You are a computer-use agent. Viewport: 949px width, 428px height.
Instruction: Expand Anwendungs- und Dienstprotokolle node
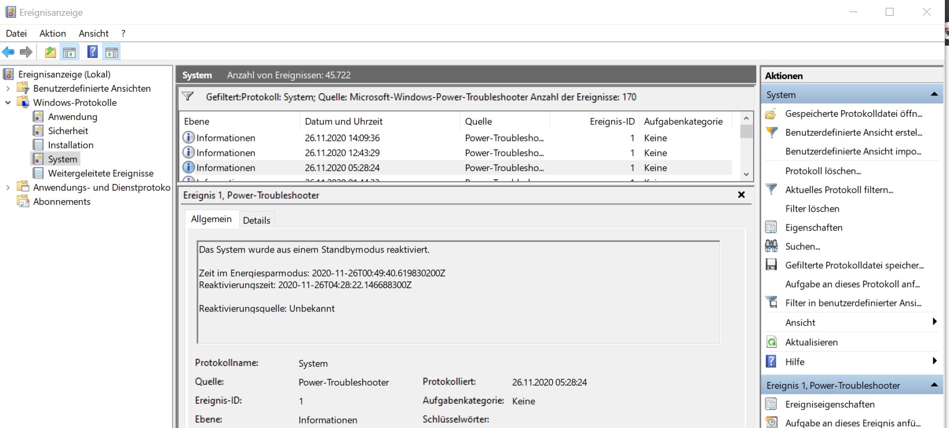8,187
